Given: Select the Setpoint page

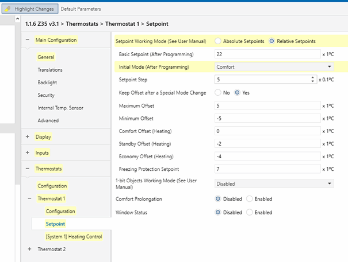Looking at the screenshot, I should coord(55,224).
